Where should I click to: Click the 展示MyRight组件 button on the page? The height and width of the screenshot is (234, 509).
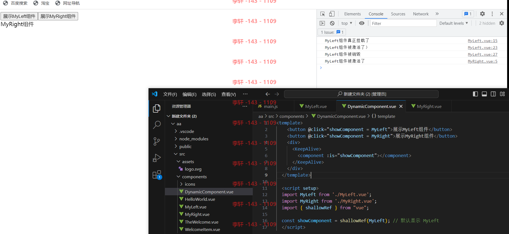[58, 16]
